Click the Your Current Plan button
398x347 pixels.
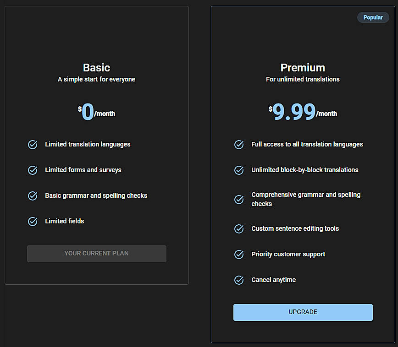click(97, 254)
